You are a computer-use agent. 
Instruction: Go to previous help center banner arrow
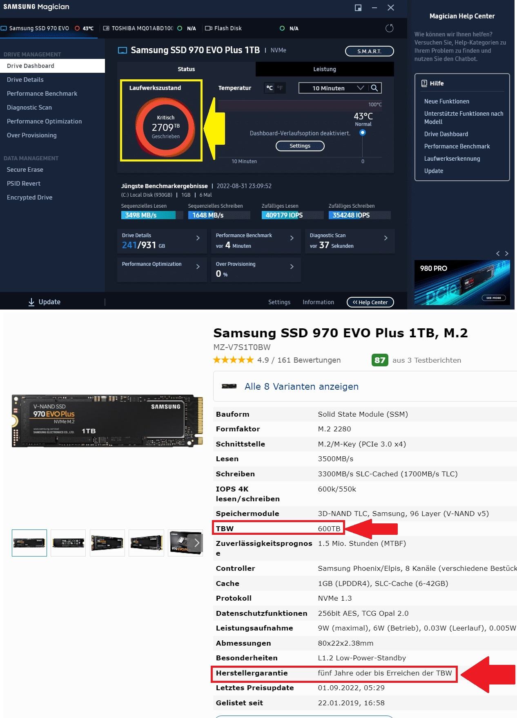click(498, 254)
